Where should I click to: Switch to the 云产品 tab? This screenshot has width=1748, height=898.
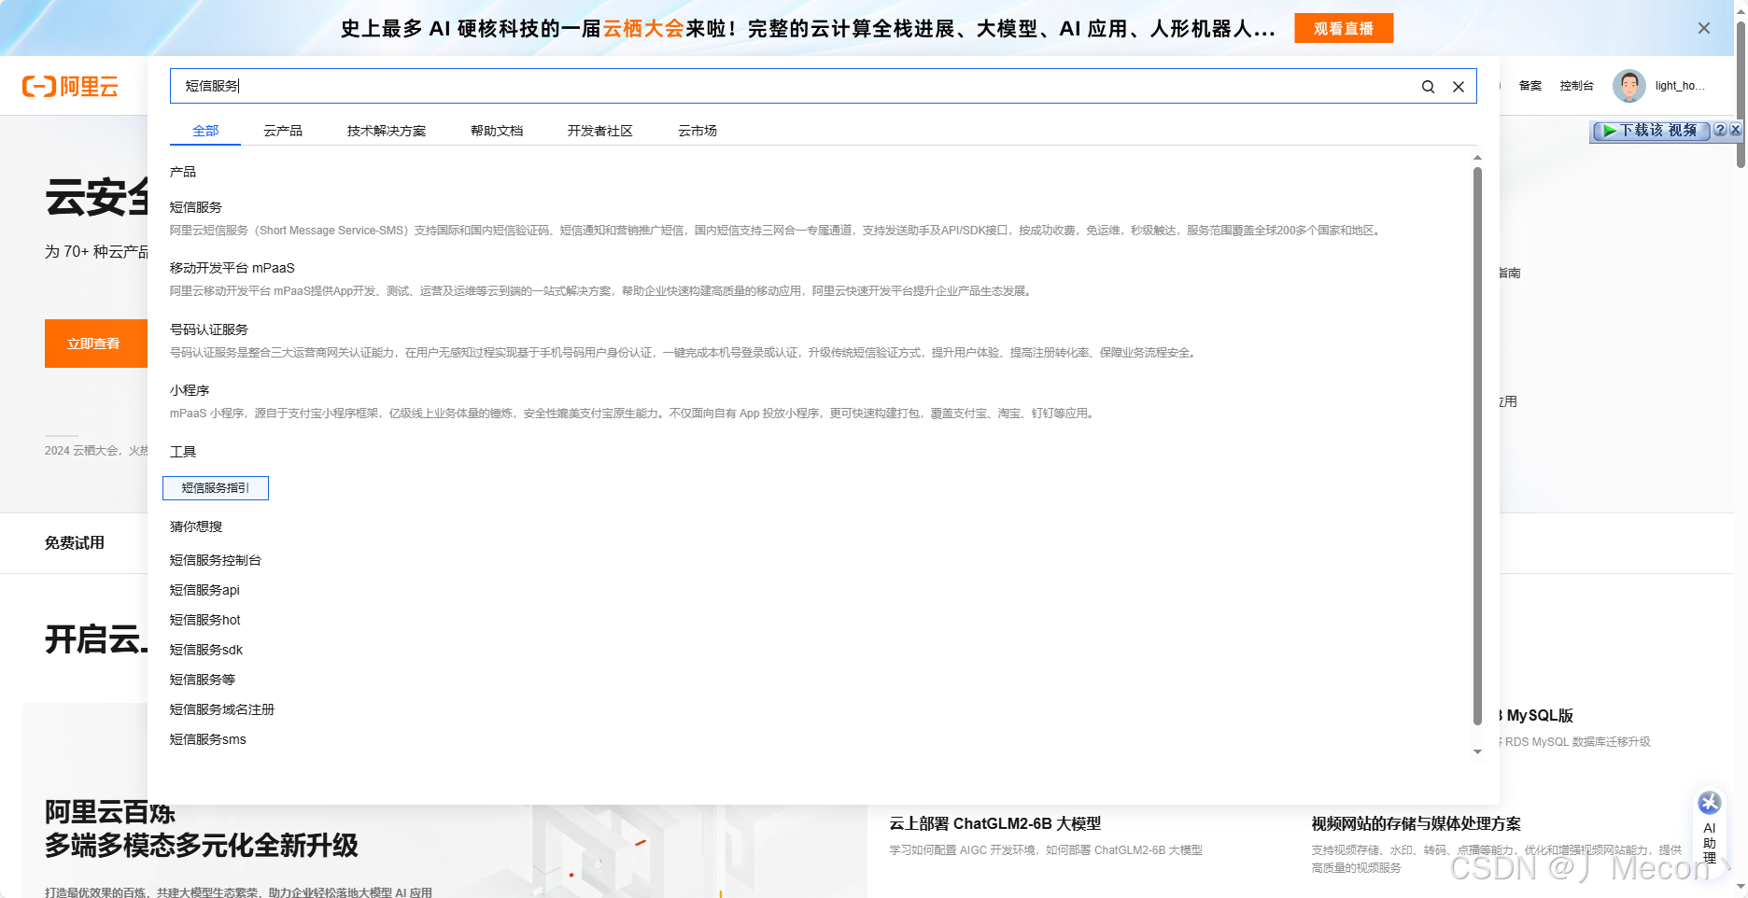283,131
